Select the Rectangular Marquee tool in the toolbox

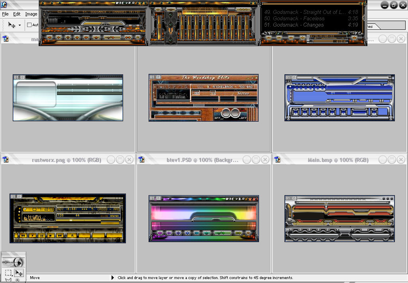[8, 273]
